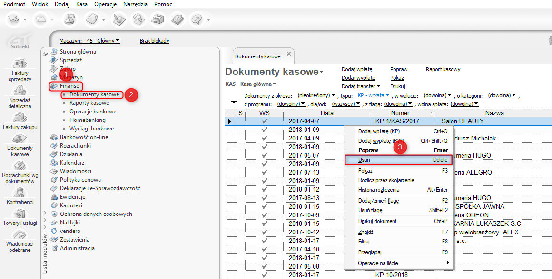Click WS checkmark in Salon BEAUTY row
552x279 pixels.
[x=265, y=121]
